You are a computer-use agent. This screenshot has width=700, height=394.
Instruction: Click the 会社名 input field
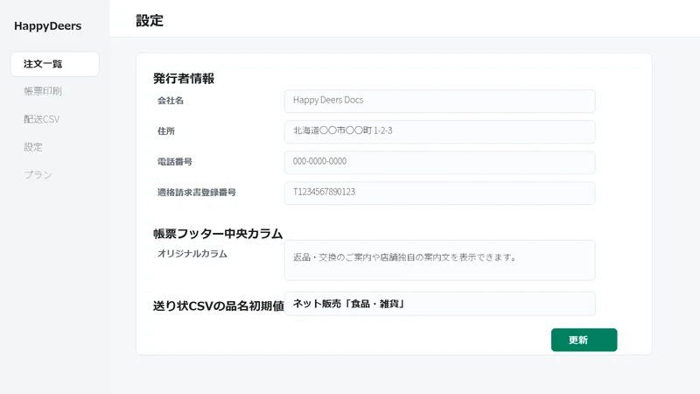tap(440, 101)
